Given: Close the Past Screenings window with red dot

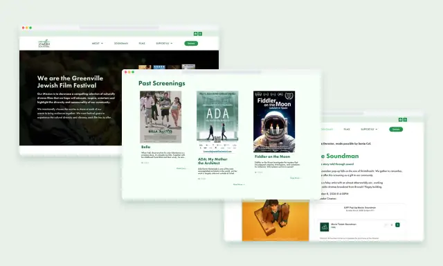Looking at the screenshot, I should pos(126,72).
